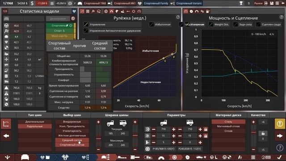This screenshot has height=161, width=286.
Task: Toggle the lock on the 15 rim row
Action: pyautogui.click(x=206, y=136)
